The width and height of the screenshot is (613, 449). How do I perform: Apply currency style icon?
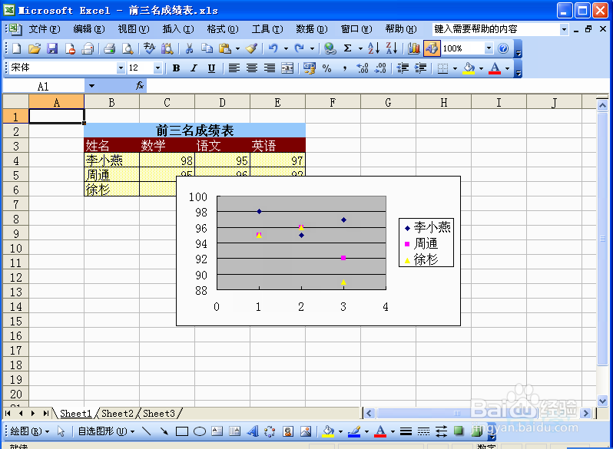click(310, 68)
